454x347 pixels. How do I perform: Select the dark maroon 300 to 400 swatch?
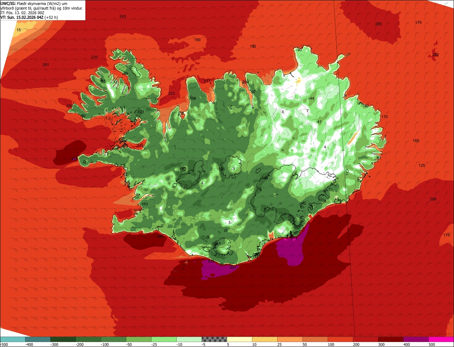coord(391,339)
